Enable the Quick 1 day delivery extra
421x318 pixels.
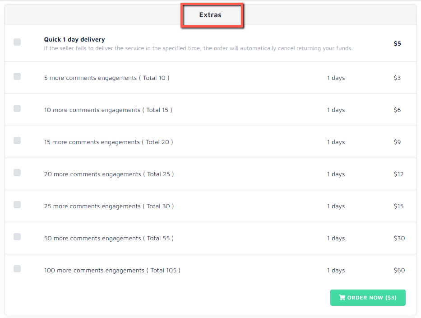pyautogui.click(x=17, y=42)
